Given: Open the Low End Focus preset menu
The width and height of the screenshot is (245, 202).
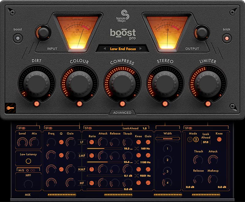Looking at the screenshot, I should click(123, 49).
